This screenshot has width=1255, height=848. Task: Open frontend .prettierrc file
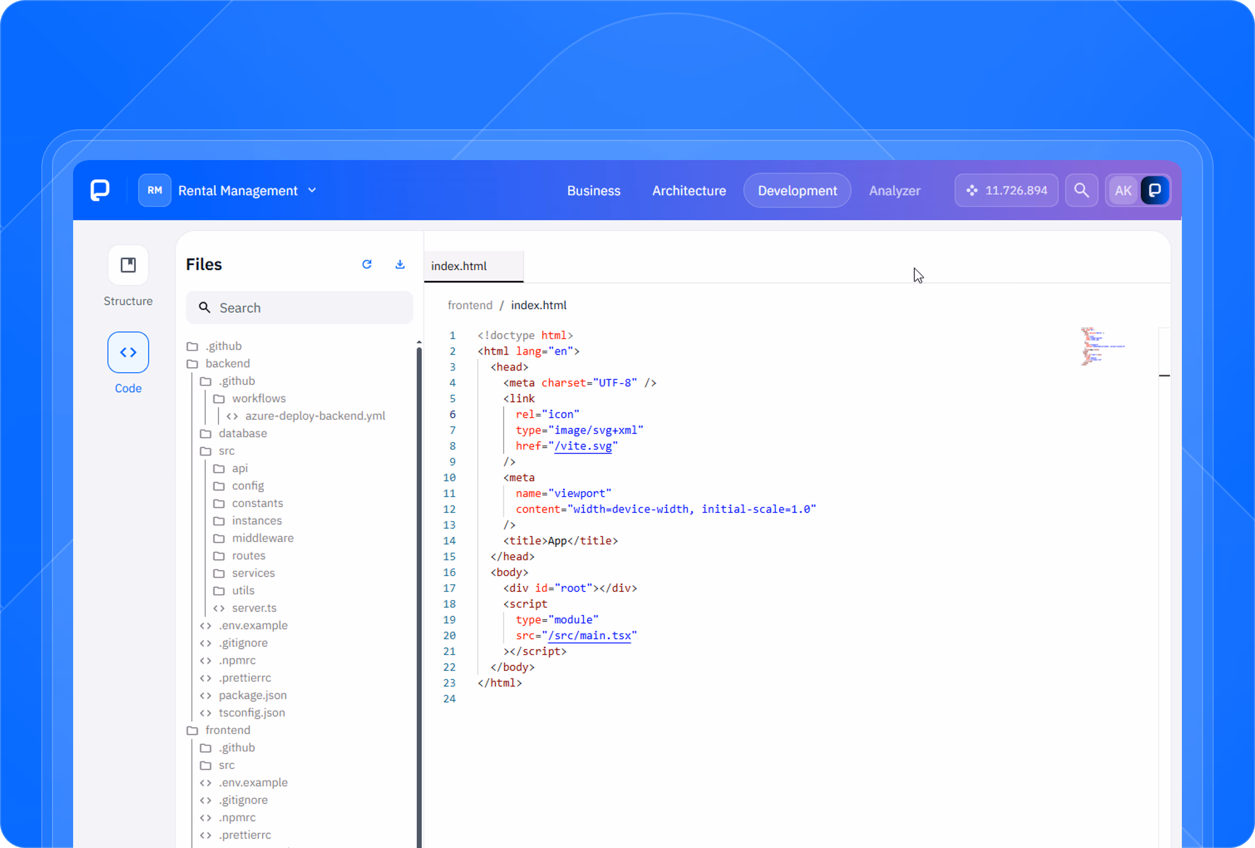235,835
